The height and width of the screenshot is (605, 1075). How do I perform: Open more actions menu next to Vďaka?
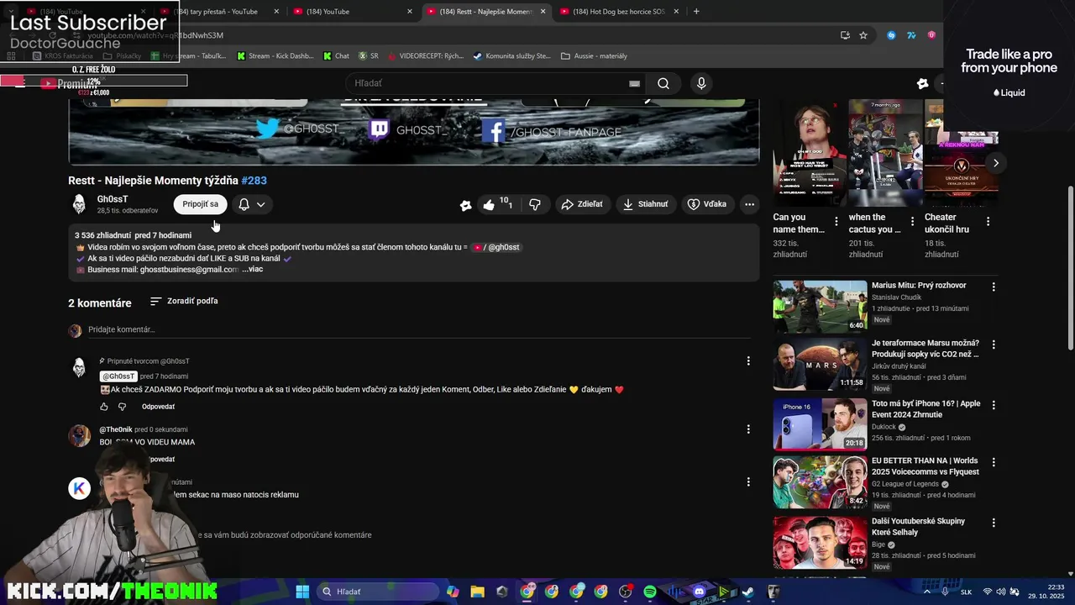click(x=749, y=204)
